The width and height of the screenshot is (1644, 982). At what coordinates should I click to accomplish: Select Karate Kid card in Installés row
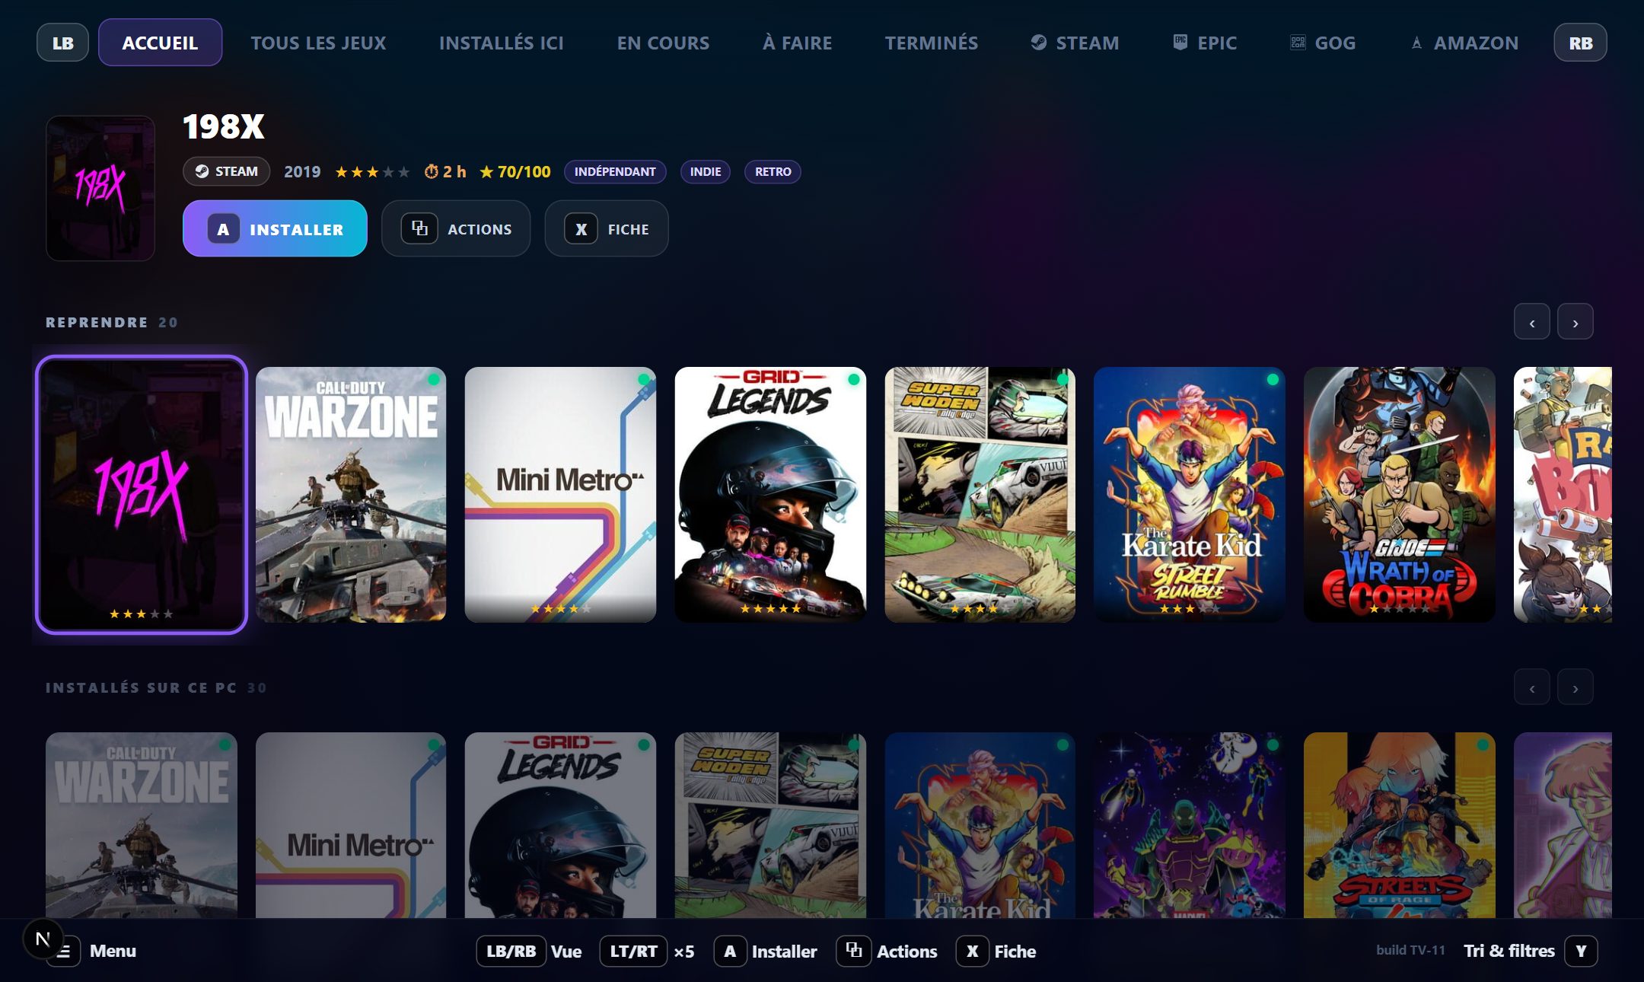[980, 825]
